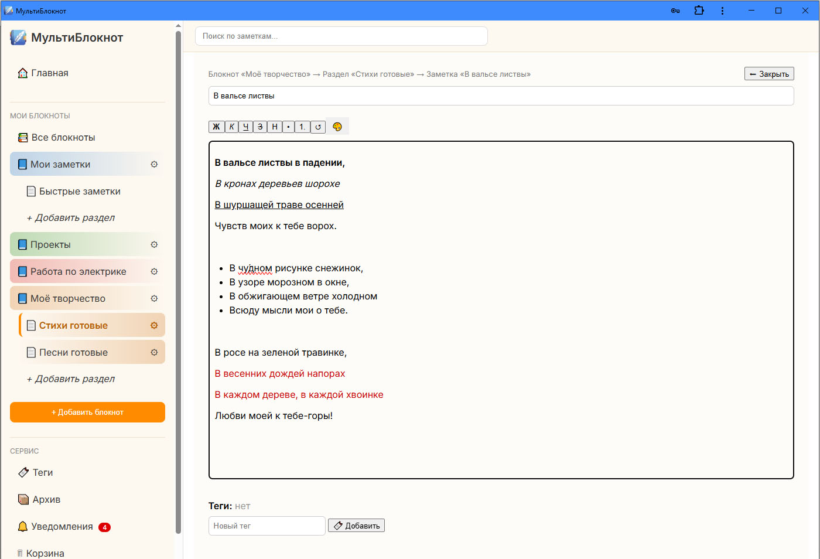This screenshot has height=559, width=820.
Task: Apply strikethrough with З button
Action: point(260,127)
